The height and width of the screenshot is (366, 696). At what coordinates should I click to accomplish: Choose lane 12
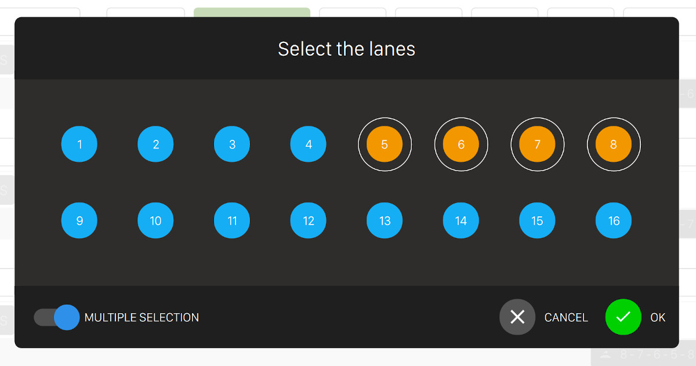click(x=308, y=220)
